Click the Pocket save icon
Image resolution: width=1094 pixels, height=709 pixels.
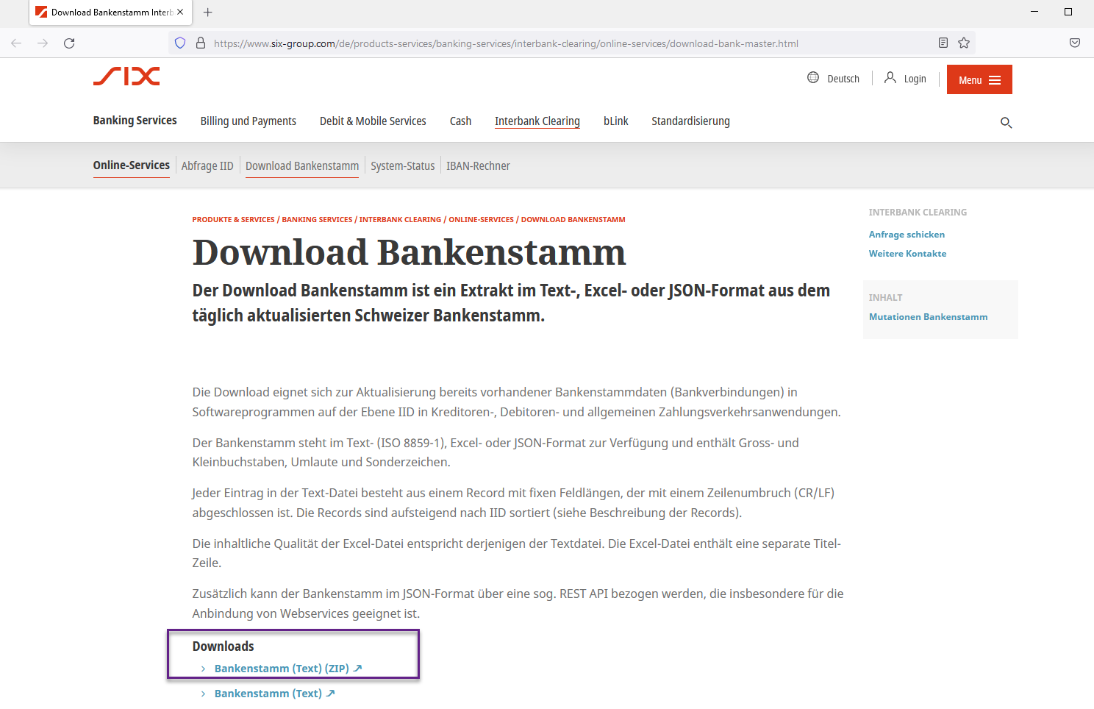point(1075,43)
